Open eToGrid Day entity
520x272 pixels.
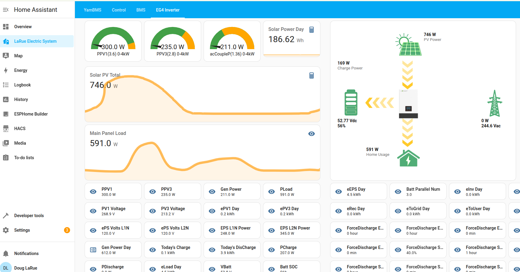pyautogui.click(x=418, y=211)
